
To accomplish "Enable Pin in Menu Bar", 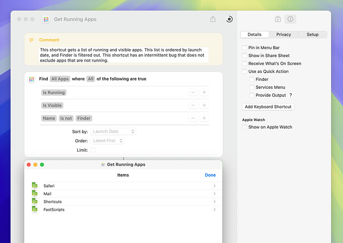I will tap(245, 48).
